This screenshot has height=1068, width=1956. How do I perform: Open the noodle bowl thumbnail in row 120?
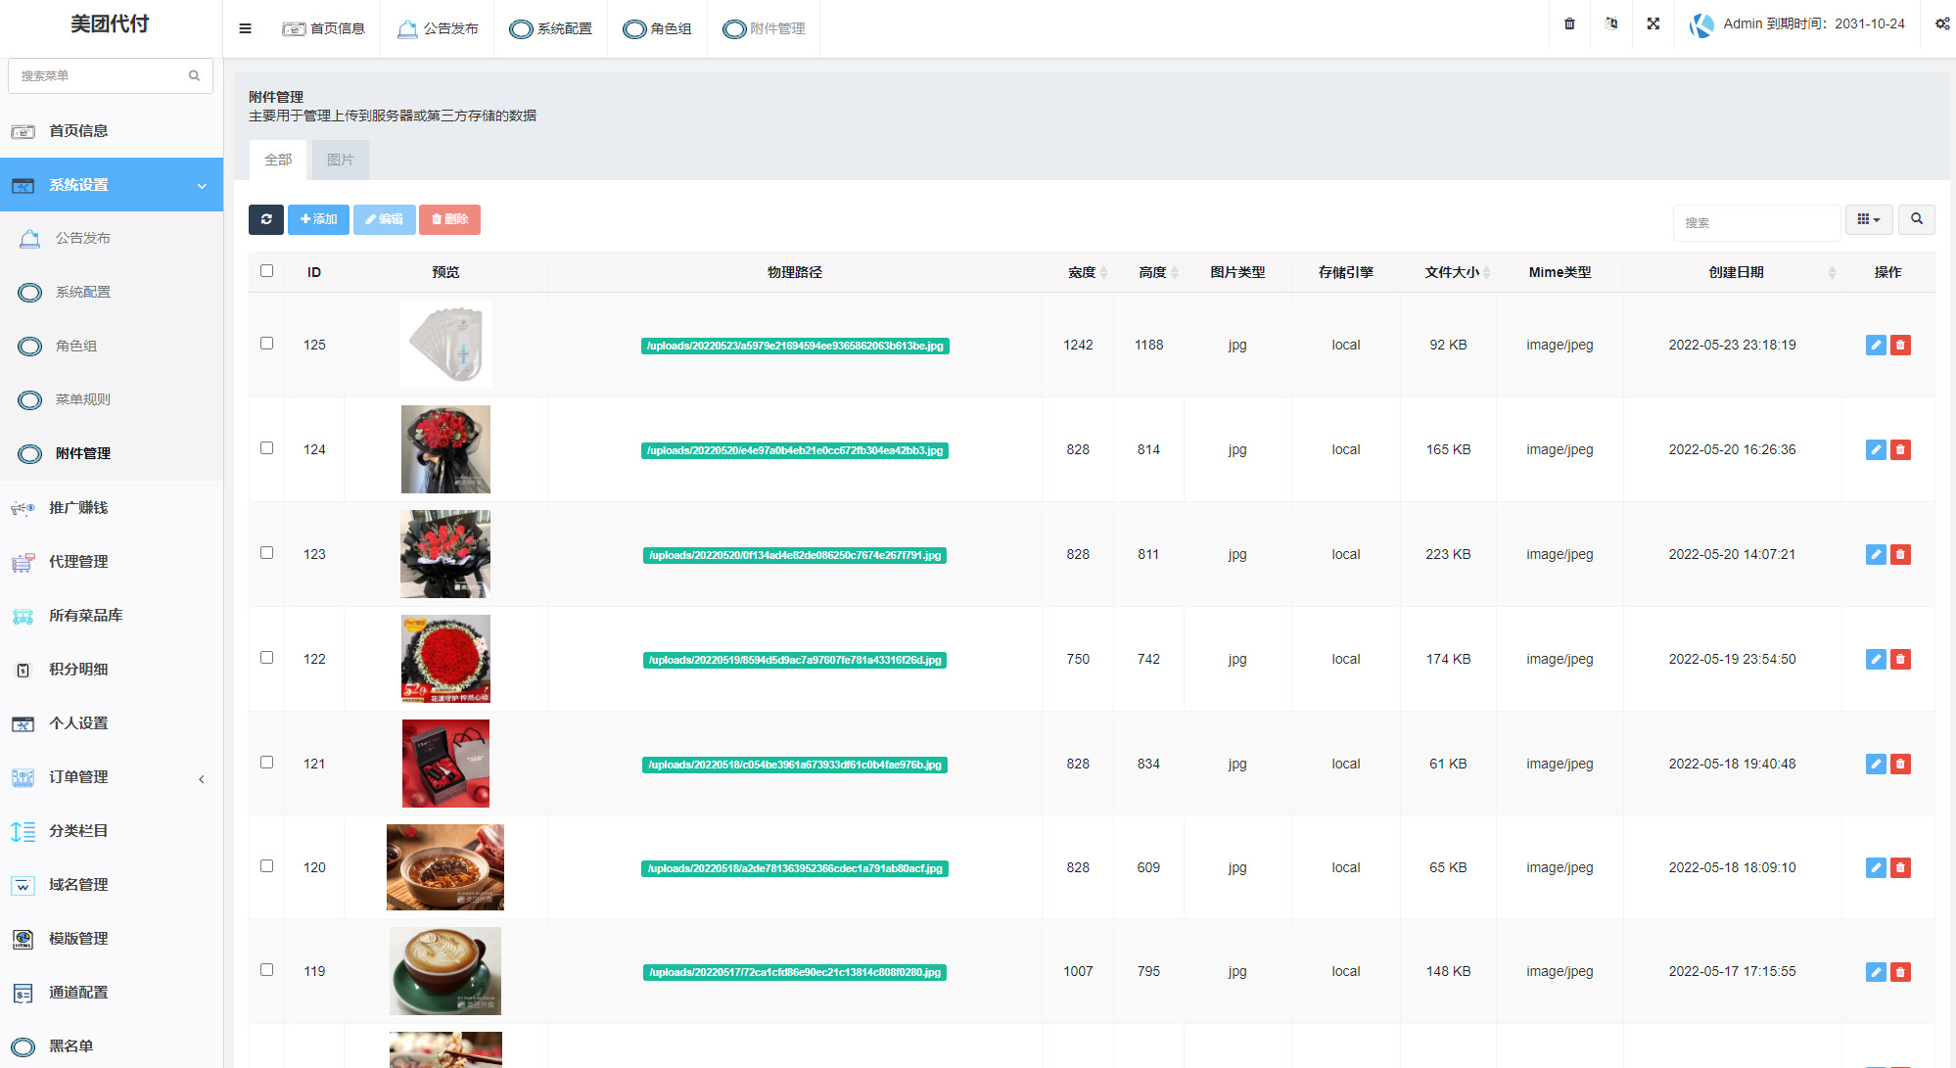pos(445,867)
